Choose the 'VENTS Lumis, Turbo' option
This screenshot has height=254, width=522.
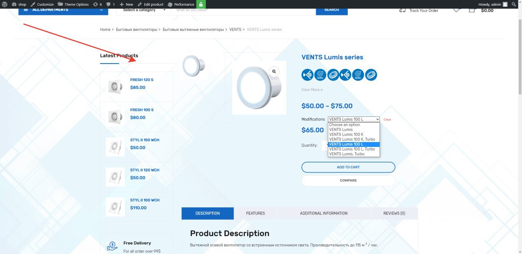click(354, 154)
